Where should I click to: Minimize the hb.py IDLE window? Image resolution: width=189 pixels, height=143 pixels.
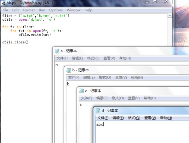click(147, 2)
